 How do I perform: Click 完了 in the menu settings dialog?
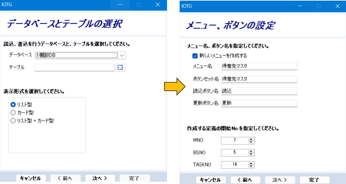coord(314,180)
